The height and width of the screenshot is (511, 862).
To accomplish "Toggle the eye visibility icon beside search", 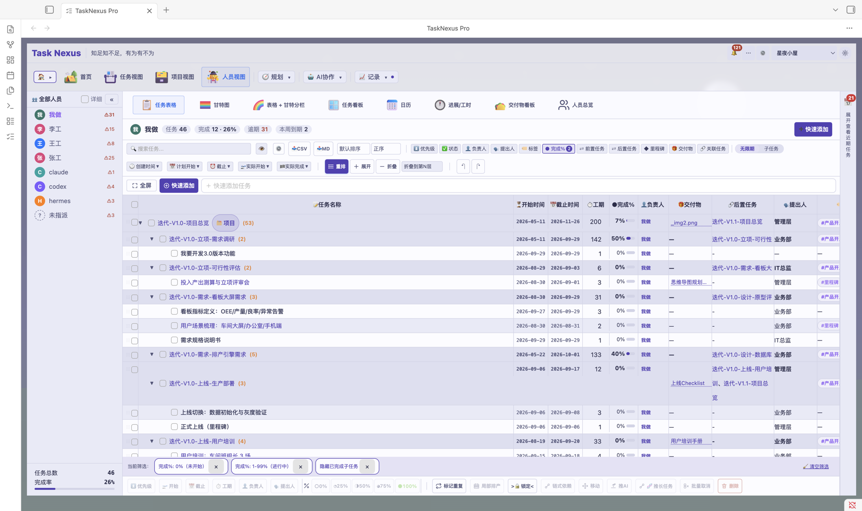I will tap(261, 149).
